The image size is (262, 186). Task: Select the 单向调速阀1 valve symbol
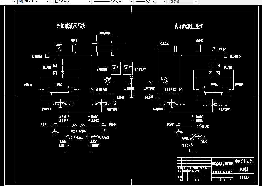pyautogui.click(x=116, y=68)
